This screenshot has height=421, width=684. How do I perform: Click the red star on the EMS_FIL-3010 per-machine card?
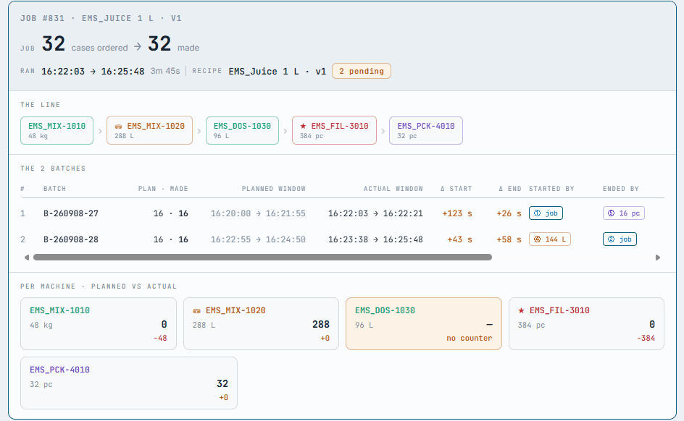click(x=521, y=310)
